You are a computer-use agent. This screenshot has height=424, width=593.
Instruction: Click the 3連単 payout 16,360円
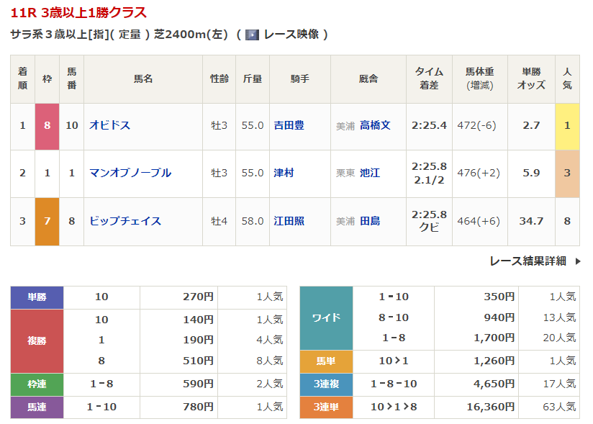click(491, 407)
